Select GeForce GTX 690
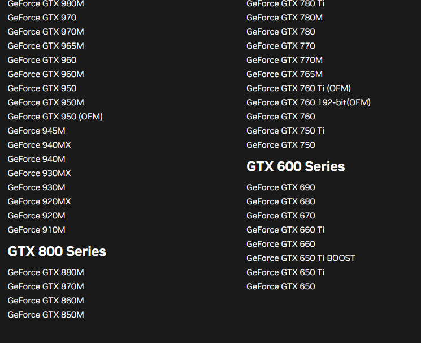The height and width of the screenshot is (343, 421). pos(281,187)
